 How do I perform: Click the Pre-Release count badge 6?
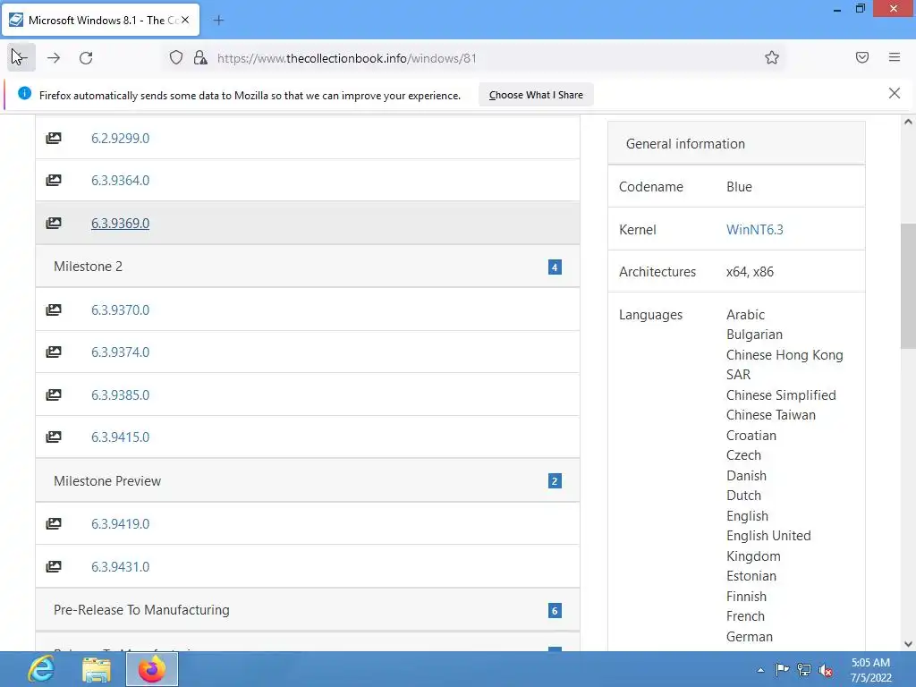[555, 610]
